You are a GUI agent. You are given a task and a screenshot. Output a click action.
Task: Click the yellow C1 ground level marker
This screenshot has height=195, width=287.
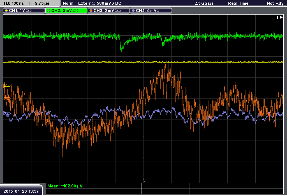(8, 85)
